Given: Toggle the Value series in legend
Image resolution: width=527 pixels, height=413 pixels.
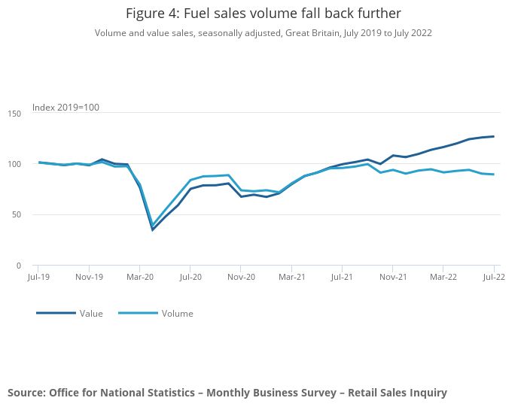Looking at the screenshot, I should (x=91, y=314).
